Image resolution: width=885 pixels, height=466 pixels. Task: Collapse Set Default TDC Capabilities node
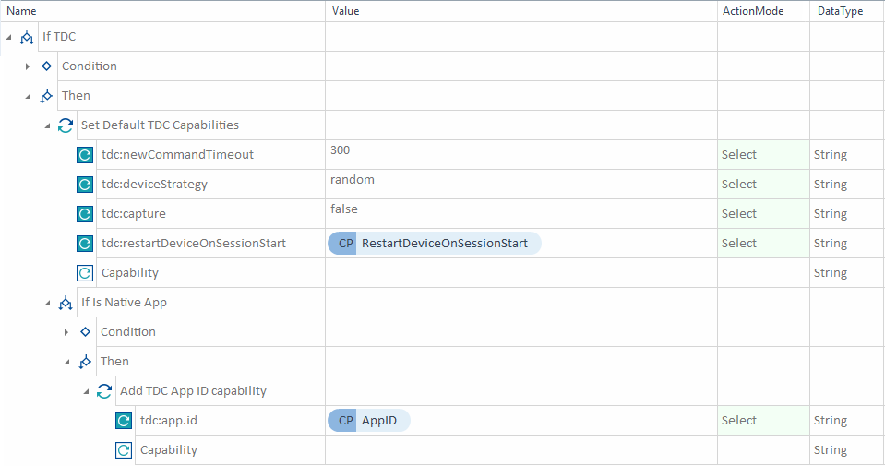[x=48, y=125]
